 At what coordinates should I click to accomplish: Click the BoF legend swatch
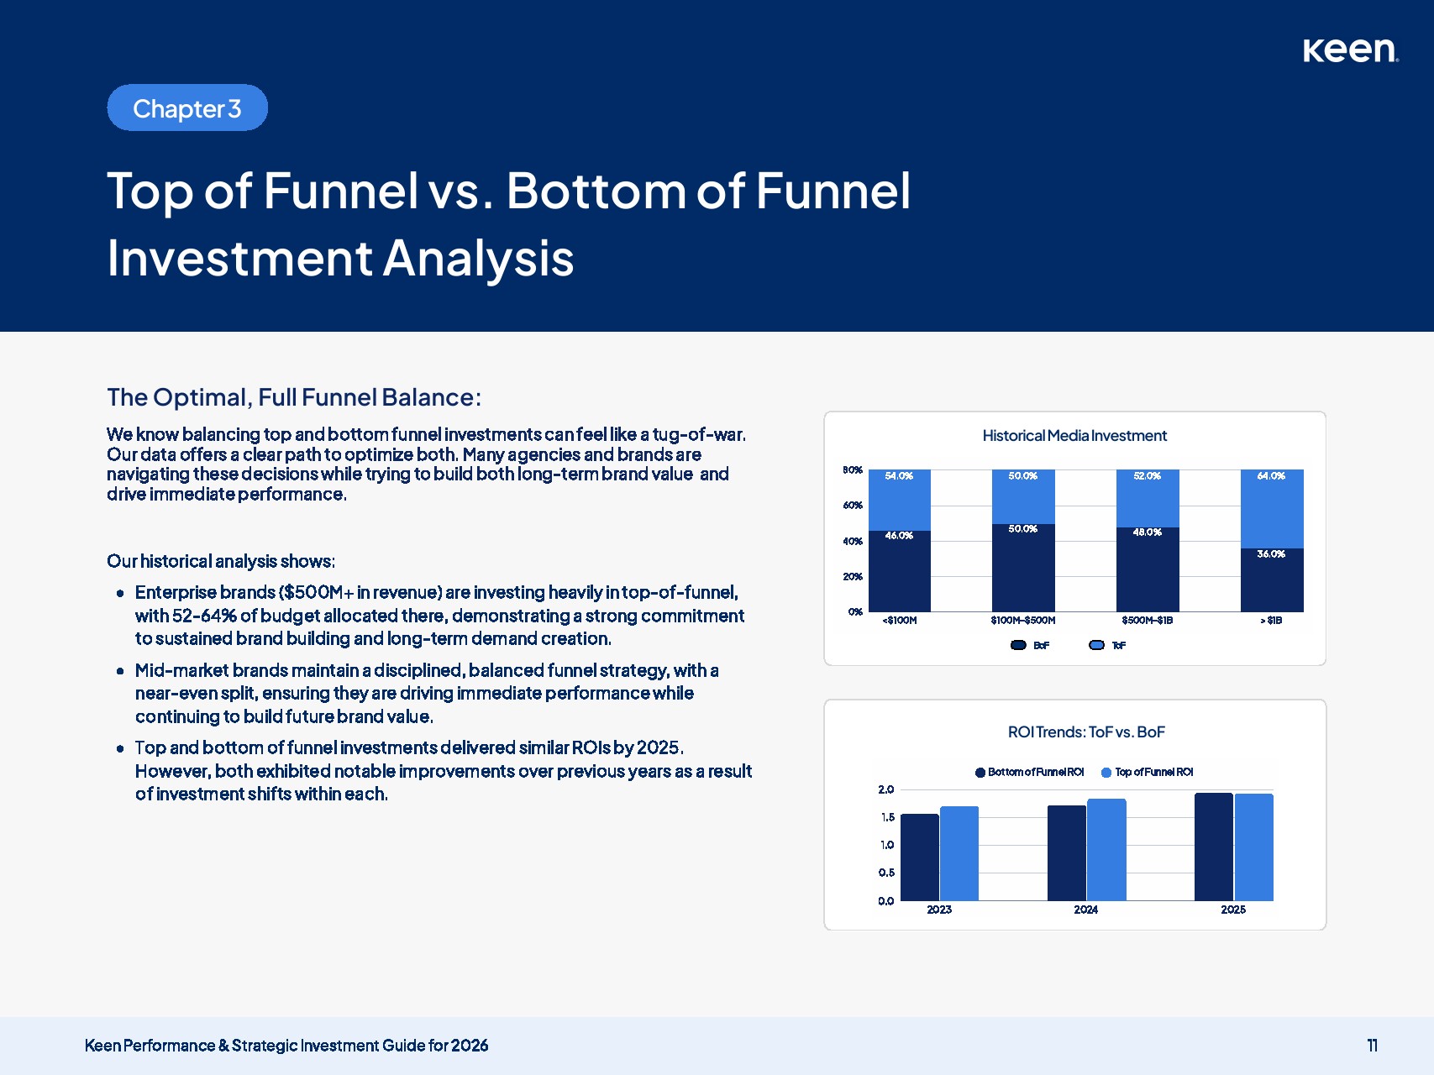click(1018, 645)
